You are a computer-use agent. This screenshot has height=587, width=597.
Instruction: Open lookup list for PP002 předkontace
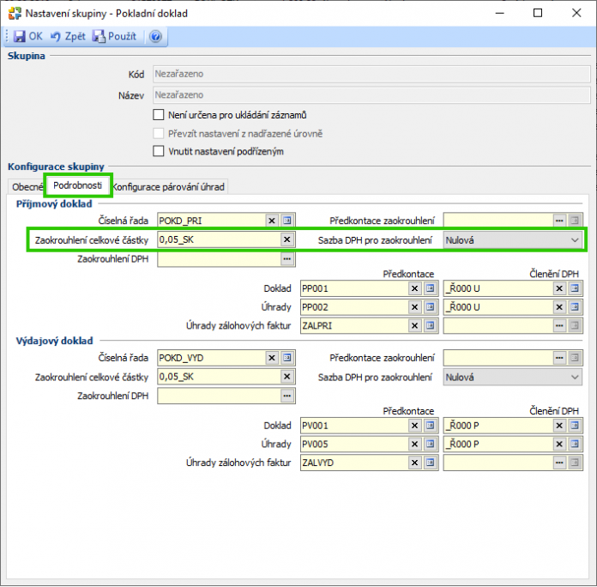point(431,307)
